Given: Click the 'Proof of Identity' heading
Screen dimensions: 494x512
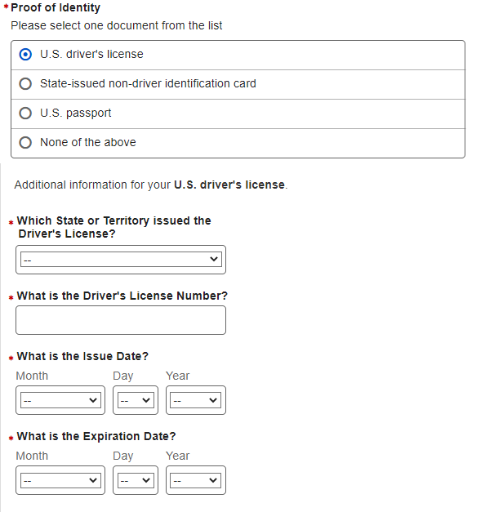Looking at the screenshot, I should (56, 7).
